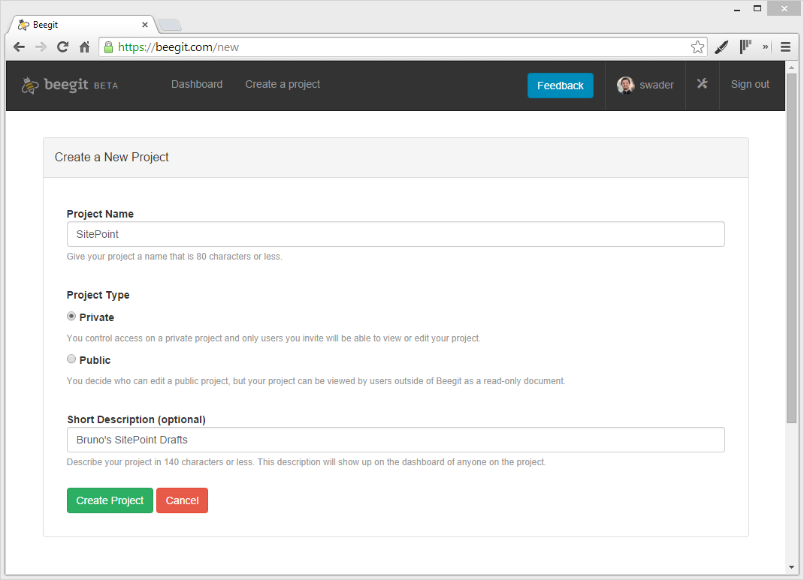
Task: Click the blue Feedback button
Action: [x=561, y=86]
